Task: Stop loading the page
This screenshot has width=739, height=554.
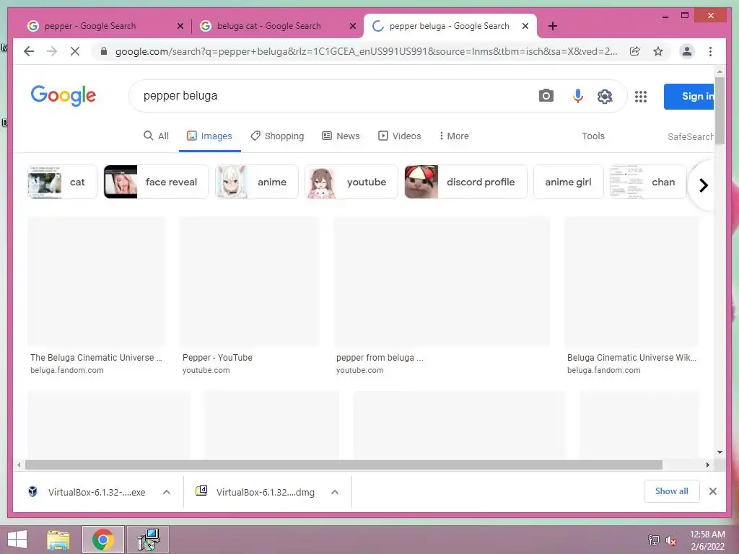Action: [75, 51]
